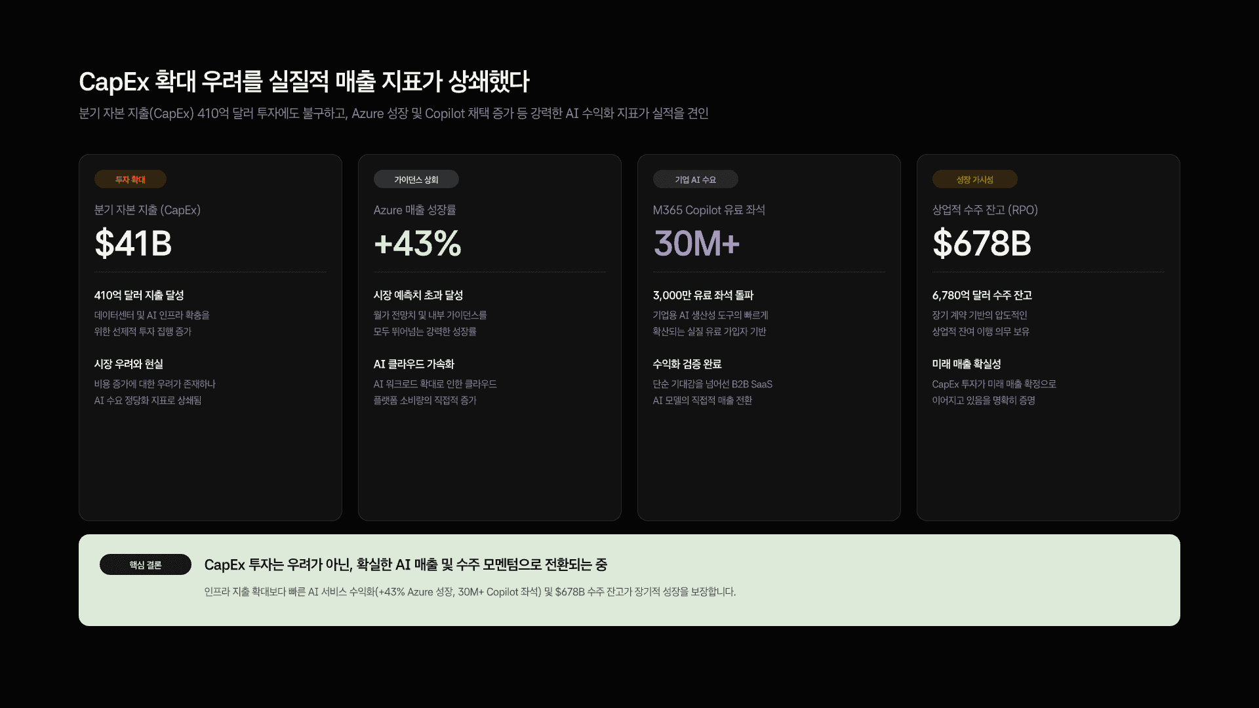This screenshot has height=708, width=1259.
Task: Click the heading '3,000만 유료 좌석 돌파'
Action: 704,295
